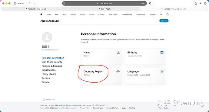Screen dimensions: 209x112
Task: Click the language icon on Language card
Action: pos(162,72)
